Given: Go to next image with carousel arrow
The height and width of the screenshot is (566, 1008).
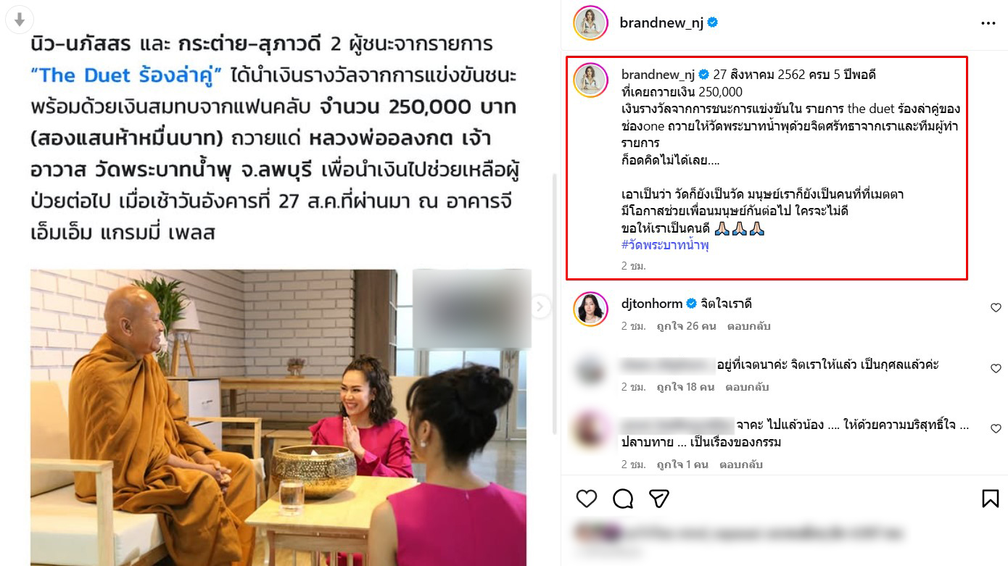Looking at the screenshot, I should click(540, 307).
